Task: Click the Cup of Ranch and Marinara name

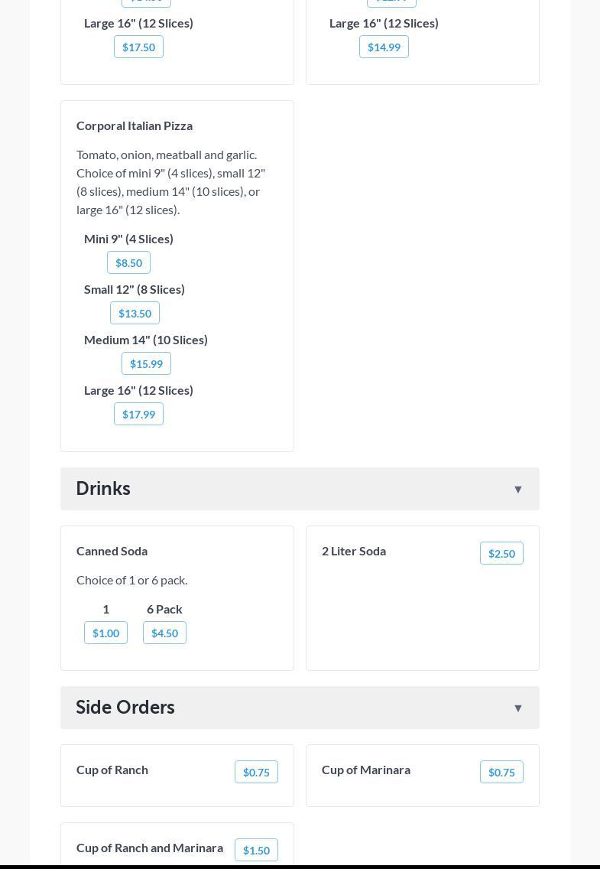Action: click(x=150, y=848)
